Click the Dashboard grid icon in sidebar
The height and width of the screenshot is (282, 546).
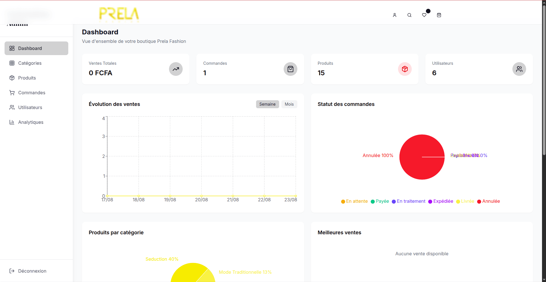(x=12, y=48)
